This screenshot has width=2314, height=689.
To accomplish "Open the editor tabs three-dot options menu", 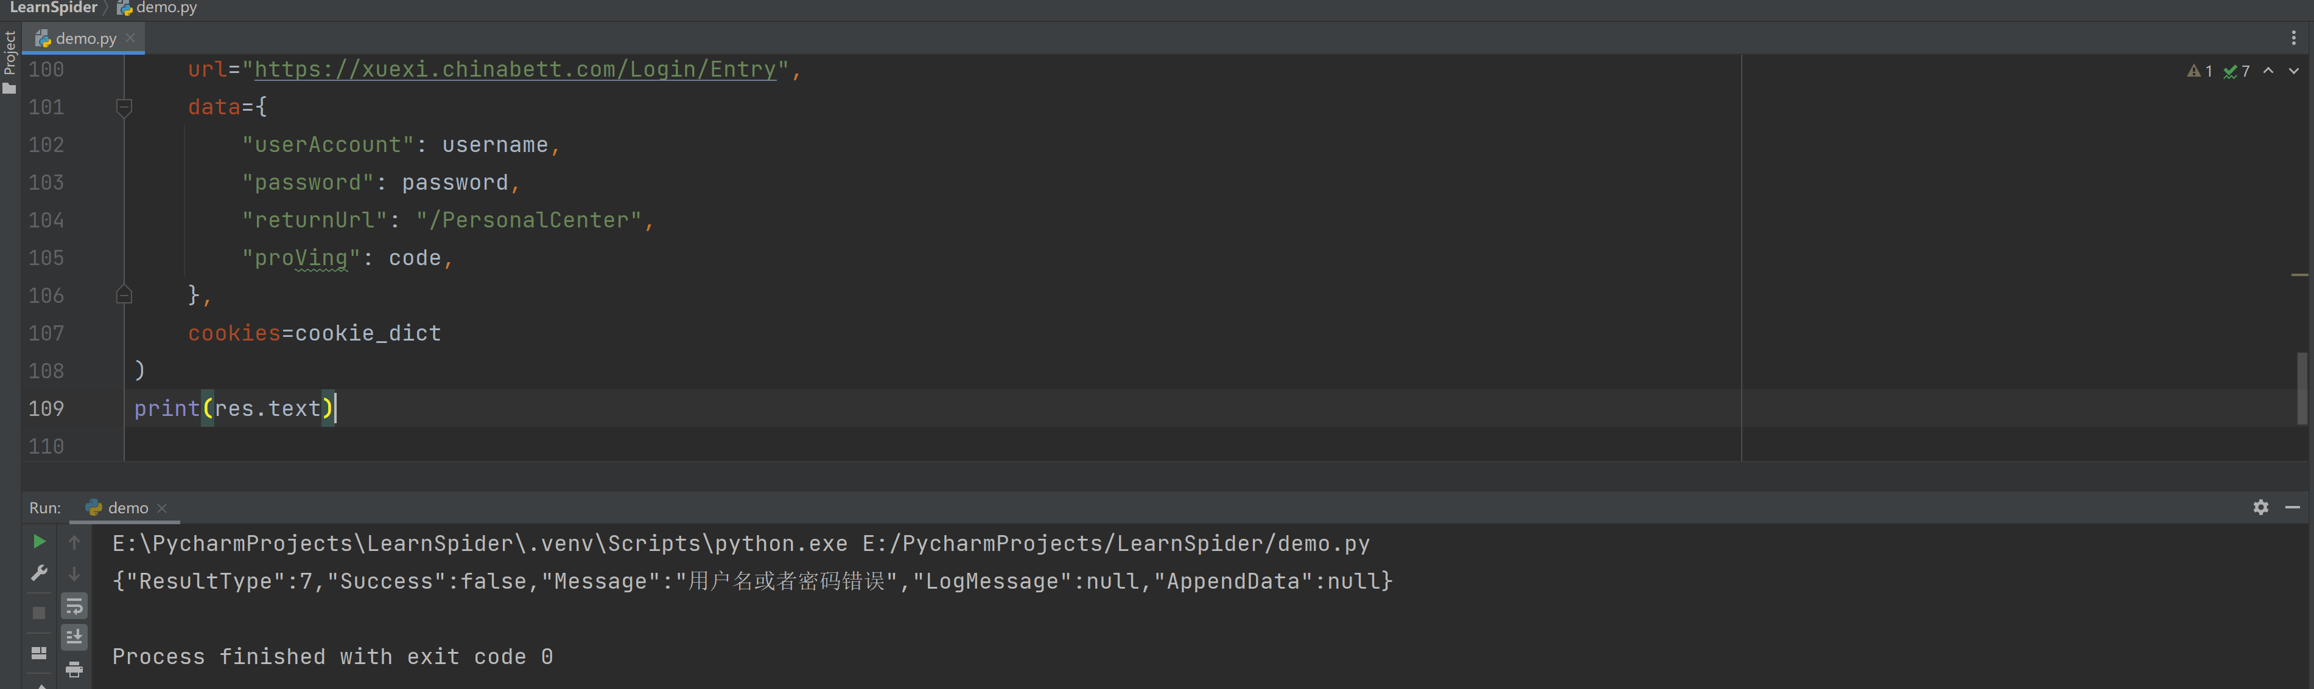I will pos(2293,38).
